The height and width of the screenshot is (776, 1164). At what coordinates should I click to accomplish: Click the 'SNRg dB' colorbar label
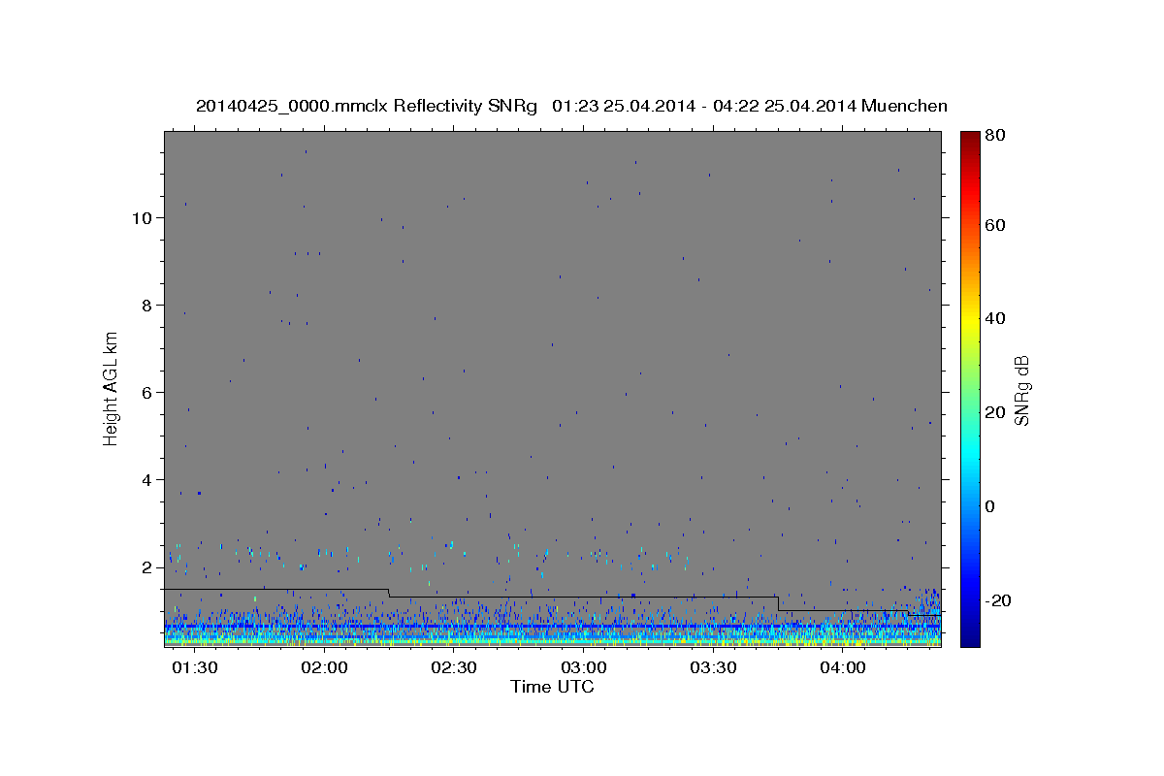tap(1021, 390)
